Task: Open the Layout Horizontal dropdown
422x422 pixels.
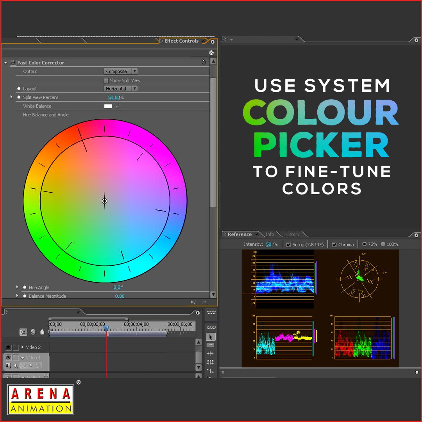Action: (x=121, y=89)
